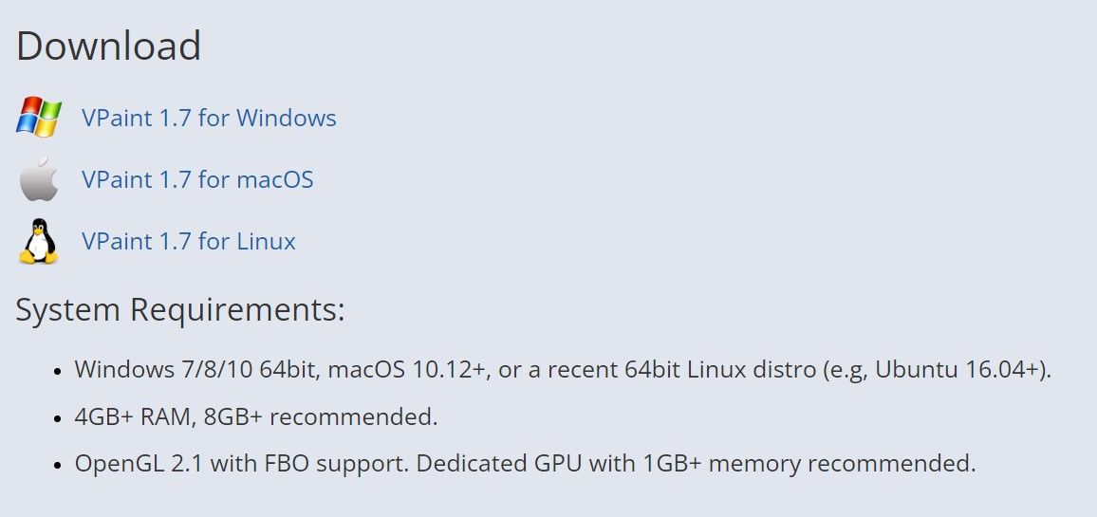Click the bullet marker before OpenGL 2.1
This screenshot has height=517, width=1097.
pyautogui.click(x=59, y=465)
